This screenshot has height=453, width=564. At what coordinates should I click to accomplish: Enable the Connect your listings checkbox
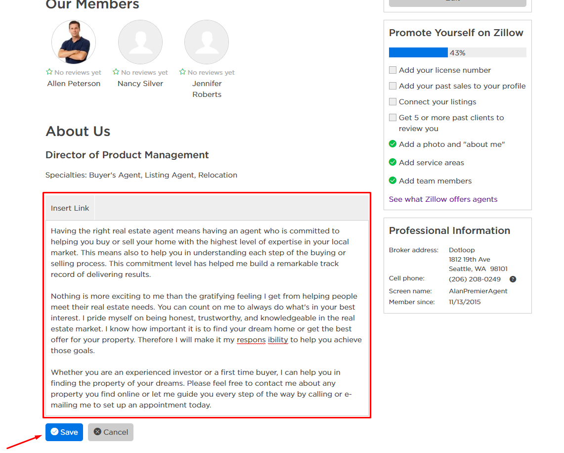392,102
